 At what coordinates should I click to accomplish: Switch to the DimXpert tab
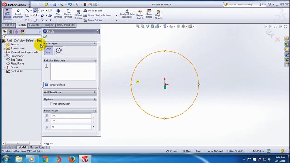(48, 25)
